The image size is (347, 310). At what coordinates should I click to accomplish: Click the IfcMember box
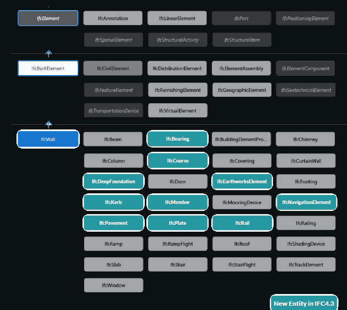(x=177, y=202)
